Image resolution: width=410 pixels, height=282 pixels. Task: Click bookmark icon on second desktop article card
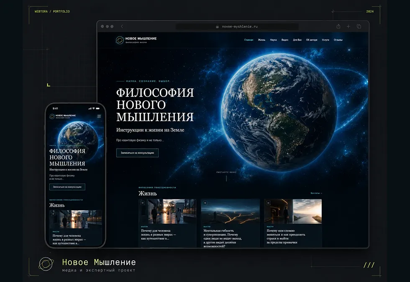[205, 203]
